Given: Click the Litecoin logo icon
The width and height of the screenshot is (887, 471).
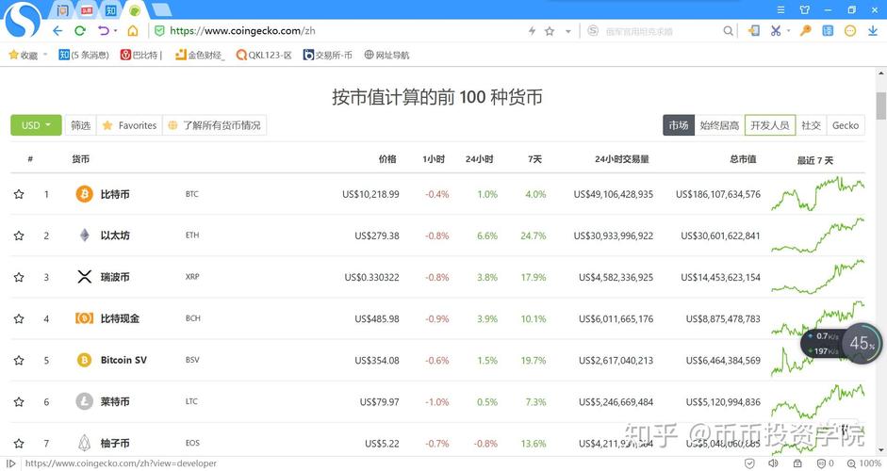Looking at the screenshot, I should (x=84, y=402).
